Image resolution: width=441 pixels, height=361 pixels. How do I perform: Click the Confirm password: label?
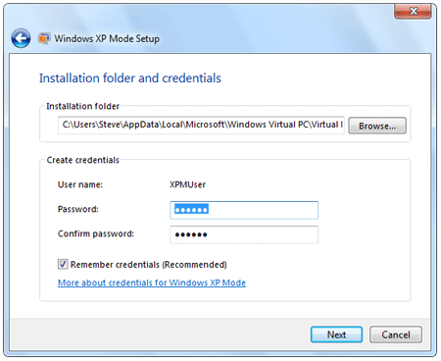pyautogui.click(x=96, y=233)
